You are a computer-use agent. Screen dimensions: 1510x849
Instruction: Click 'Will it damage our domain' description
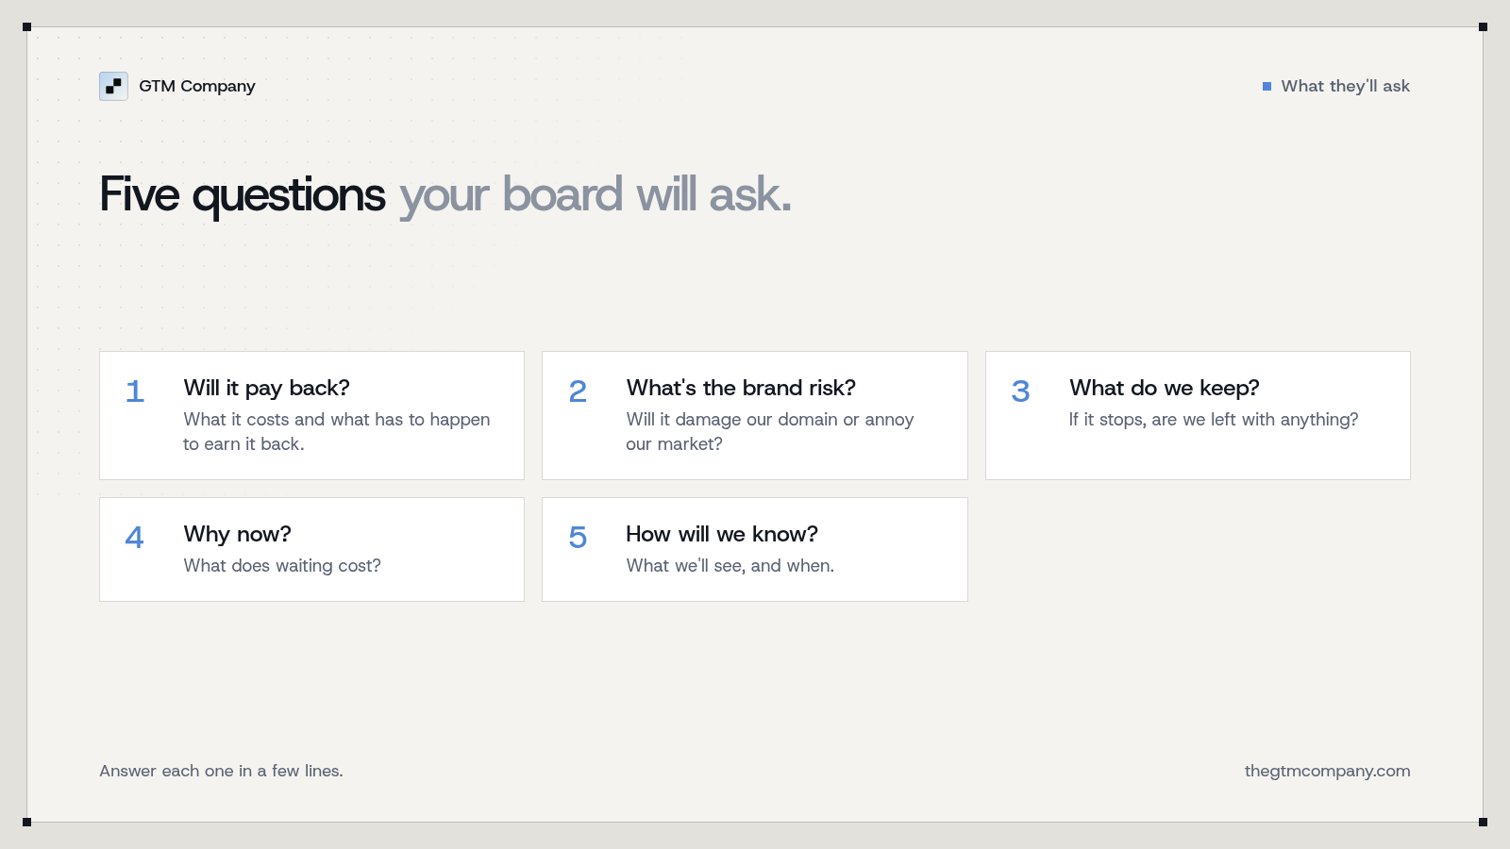pos(770,431)
